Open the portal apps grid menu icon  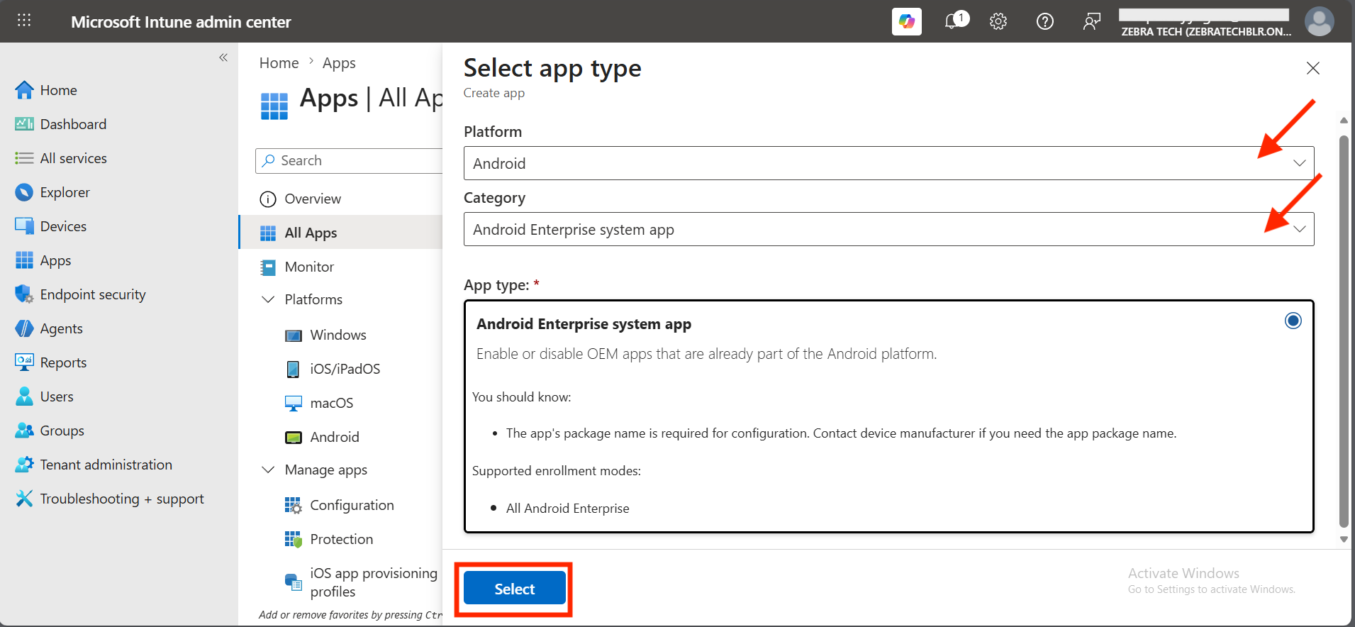[x=24, y=21]
